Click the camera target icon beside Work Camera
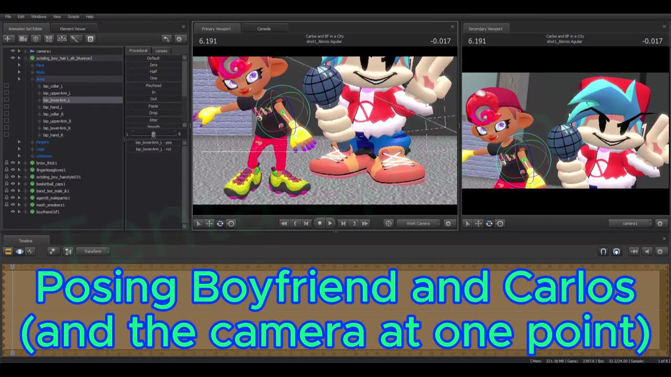 click(388, 224)
